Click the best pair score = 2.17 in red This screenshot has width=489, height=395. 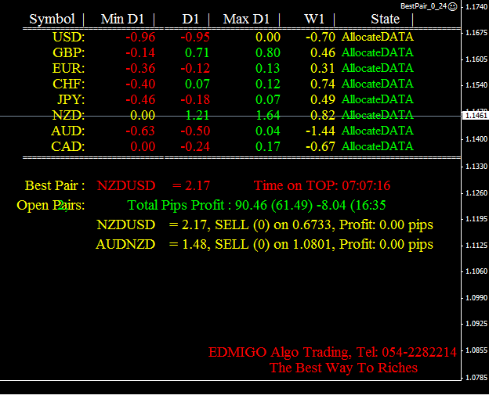tap(191, 185)
